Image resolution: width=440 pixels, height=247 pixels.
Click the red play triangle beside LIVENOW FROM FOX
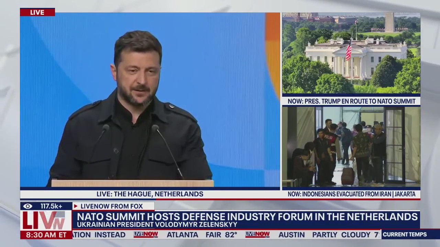76,206
